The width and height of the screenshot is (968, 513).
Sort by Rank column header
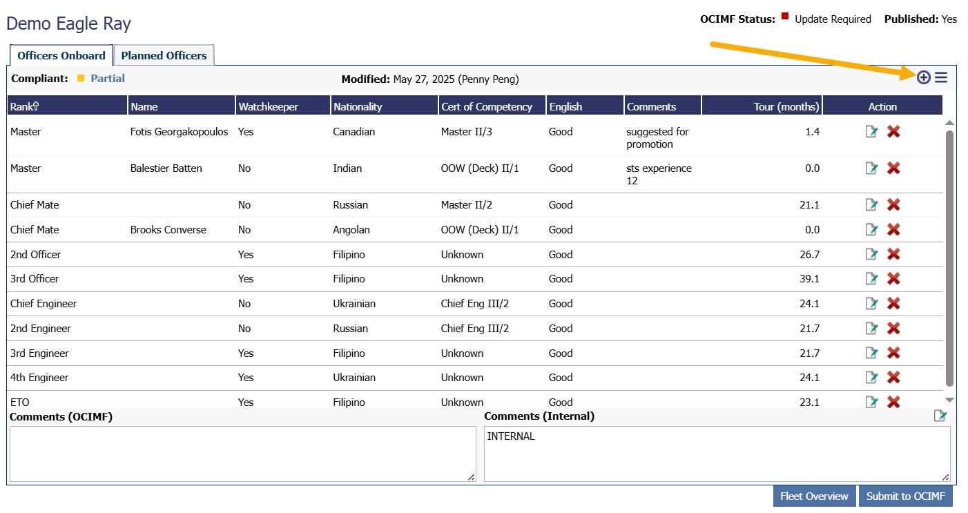pyautogui.click(x=25, y=106)
